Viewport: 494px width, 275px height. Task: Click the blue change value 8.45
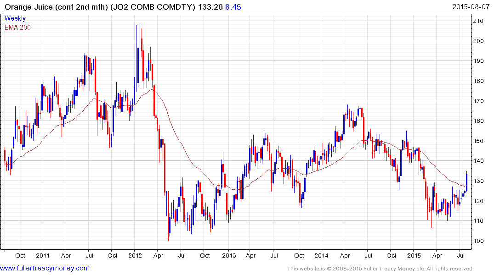233,7
